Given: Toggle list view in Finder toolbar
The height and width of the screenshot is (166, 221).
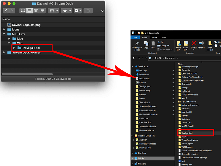Looking at the screenshot, I should click(30, 11).
